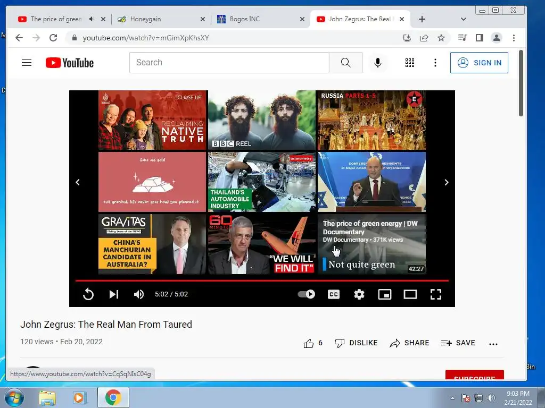Close the Bogos INC tab
Image resolution: width=545 pixels, height=408 pixels.
pos(302,20)
